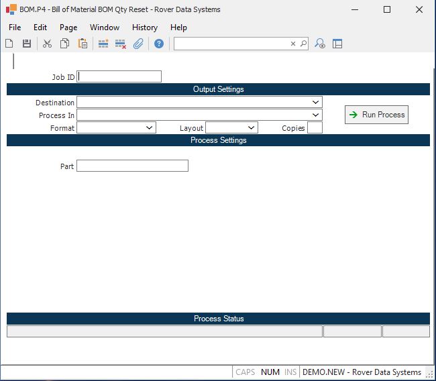Click the Copy icon in toolbar
This screenshot has height=381, width=436.
pos(65,44)
